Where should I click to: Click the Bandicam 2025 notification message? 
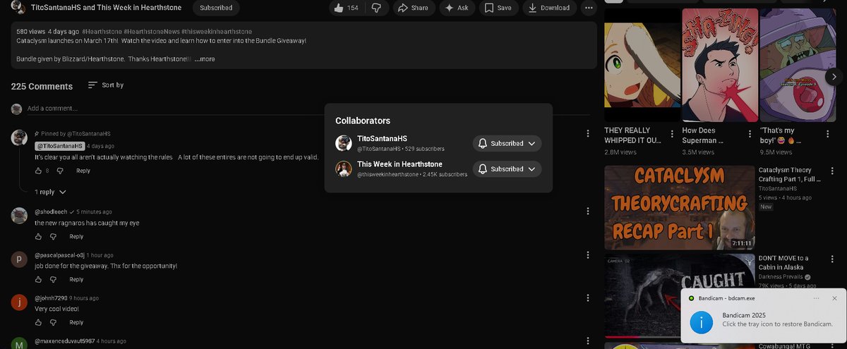(777, 319)
